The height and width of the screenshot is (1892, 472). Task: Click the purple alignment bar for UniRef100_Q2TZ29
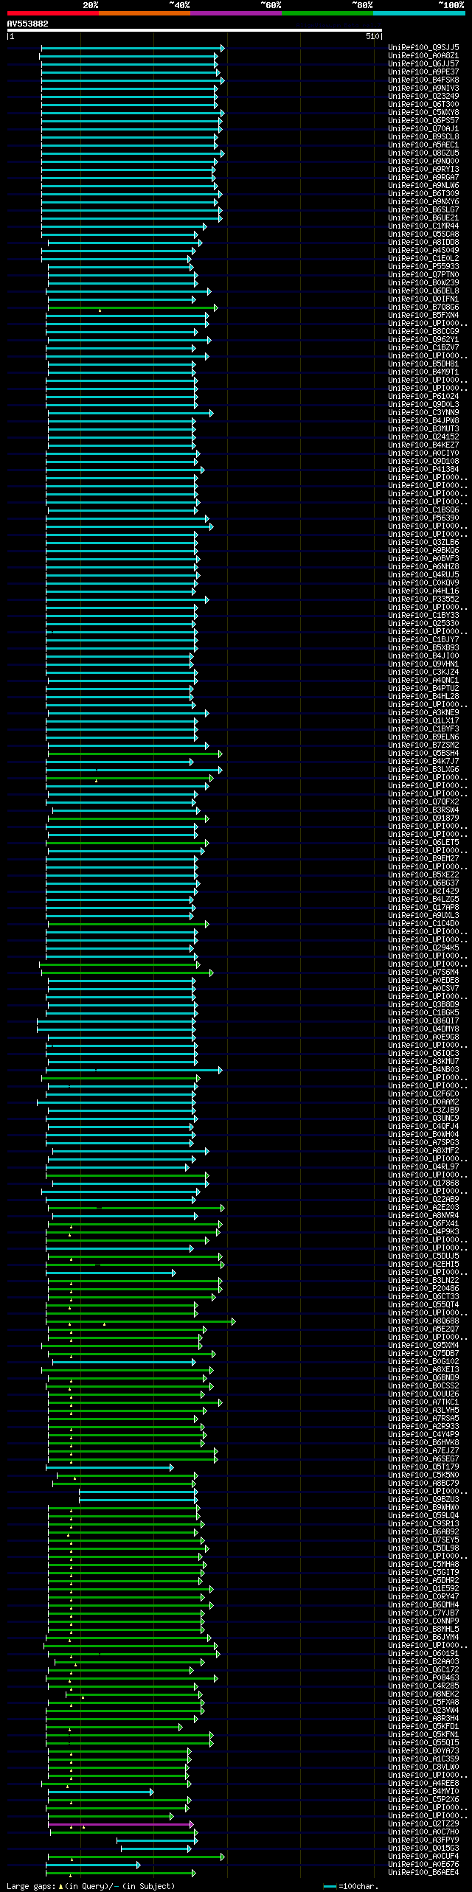(x=121, y=1824)
